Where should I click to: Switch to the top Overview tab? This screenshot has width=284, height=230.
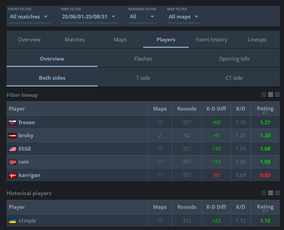click(x=29, y=40)
